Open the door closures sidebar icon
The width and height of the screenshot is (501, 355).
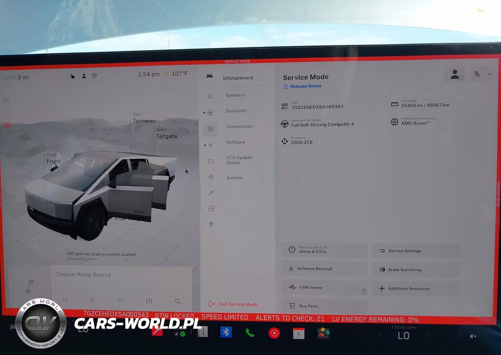pyautogui.click(x=211, y=209)
